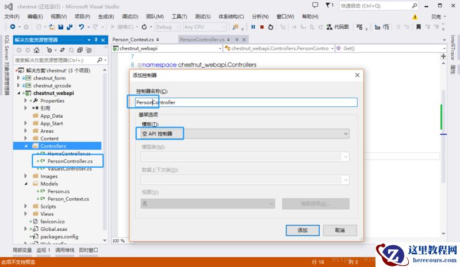Open the feedback speech bubble icon
This screenshot has width=460, height=267.
tap(315, 5)
